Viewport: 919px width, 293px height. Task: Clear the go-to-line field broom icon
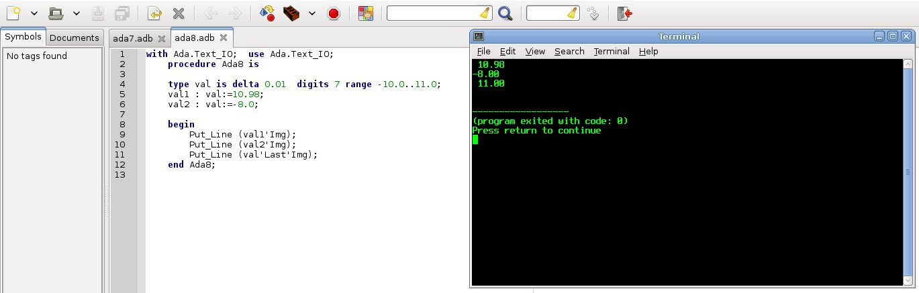[572, 13]
